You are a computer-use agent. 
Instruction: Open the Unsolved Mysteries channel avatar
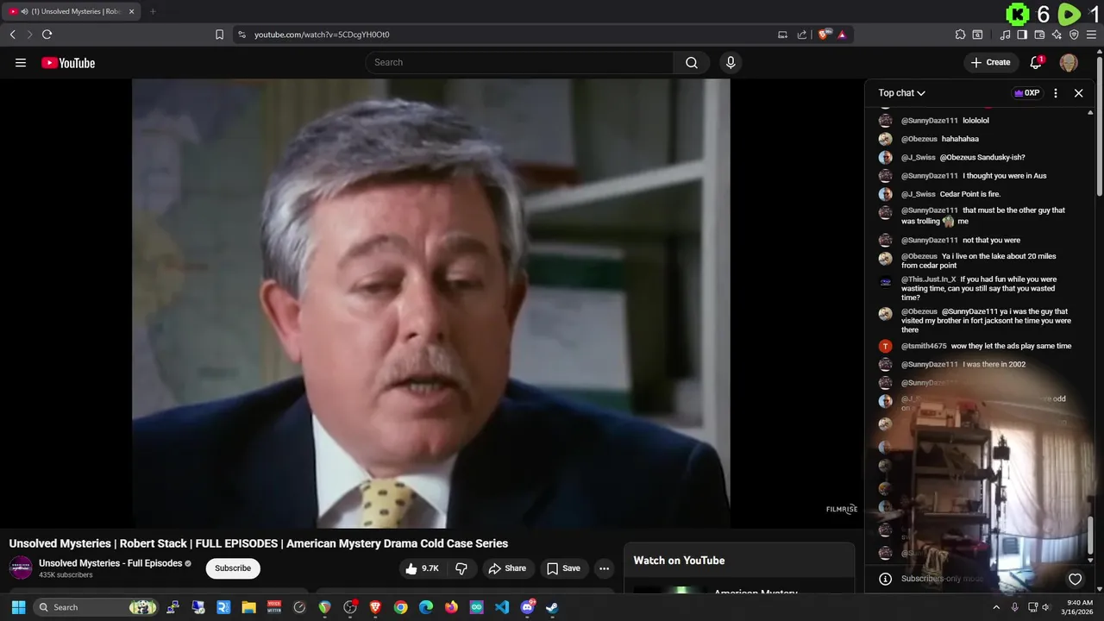pos(21,568)
